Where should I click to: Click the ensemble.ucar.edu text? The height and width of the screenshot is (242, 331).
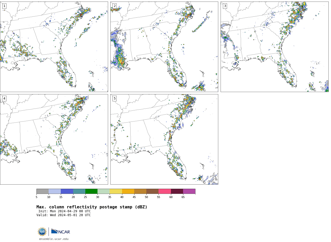pyautogui.click(x=54, y=239)
